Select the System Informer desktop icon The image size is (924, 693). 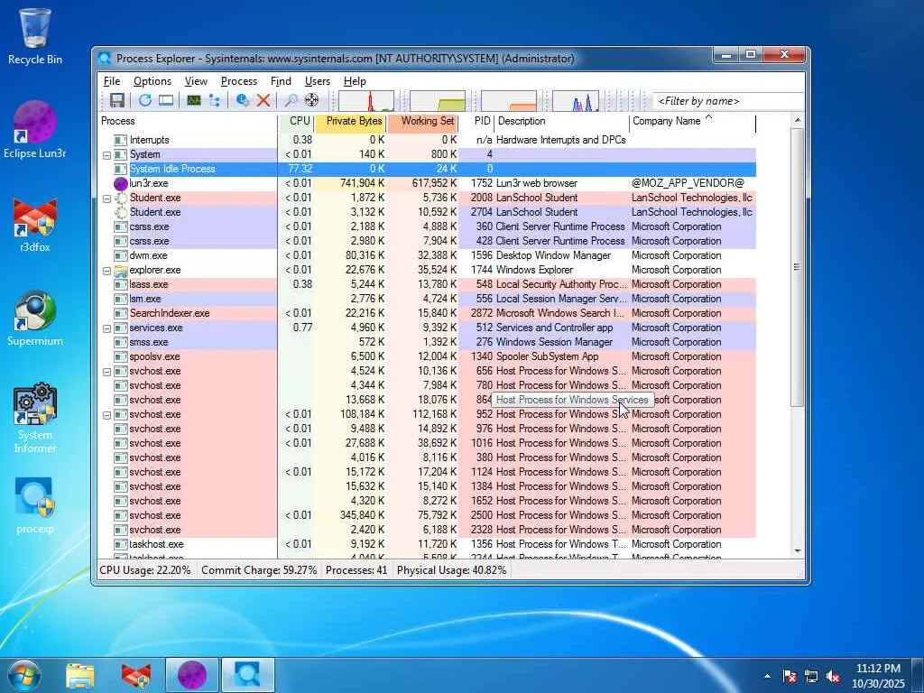35,419
